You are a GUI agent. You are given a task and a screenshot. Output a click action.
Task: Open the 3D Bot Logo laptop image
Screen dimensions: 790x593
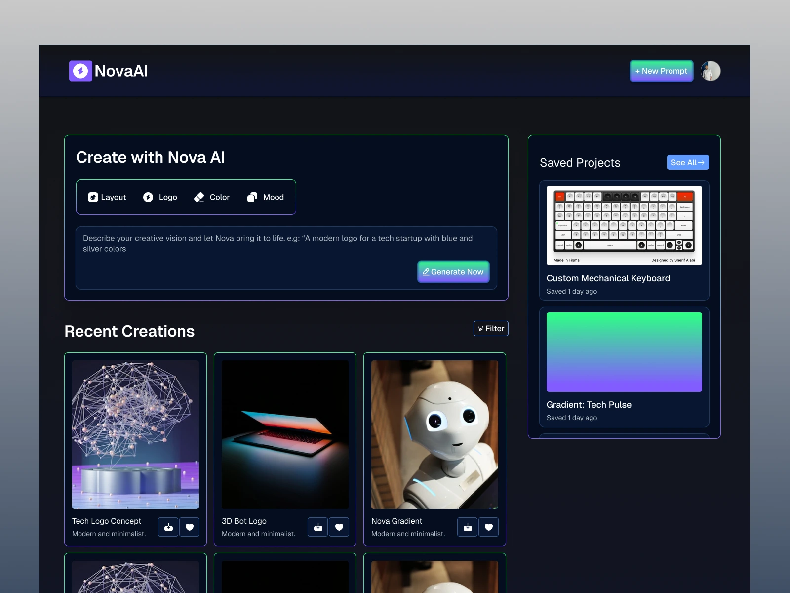pyautogui.click(x=285, y=434)
